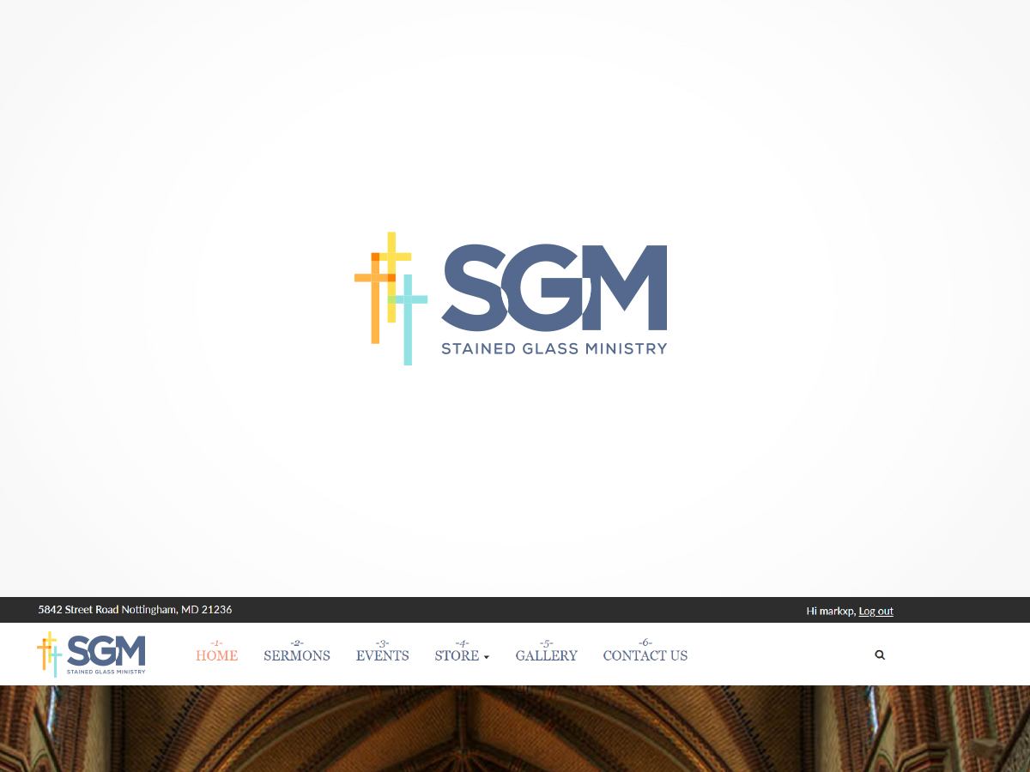
Task: Open the search magnifier icon
Action: click(880, 654)
